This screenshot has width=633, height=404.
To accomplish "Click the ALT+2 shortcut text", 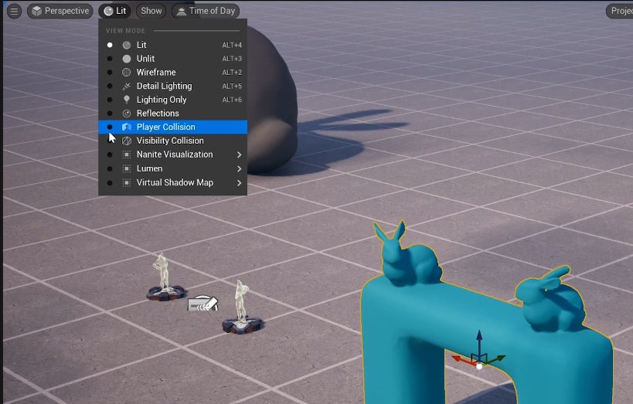I will pos(232,73).
